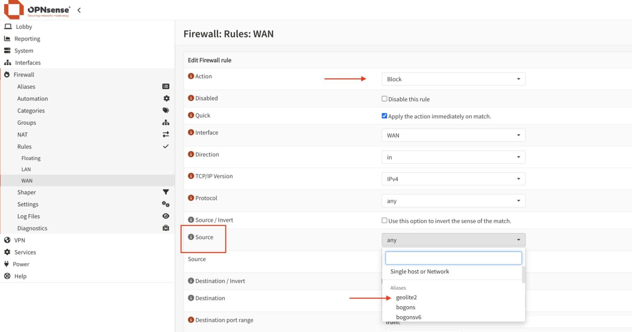Click the Aliases list icon in sidebar
Screen dimensions: 632x332
165,86
